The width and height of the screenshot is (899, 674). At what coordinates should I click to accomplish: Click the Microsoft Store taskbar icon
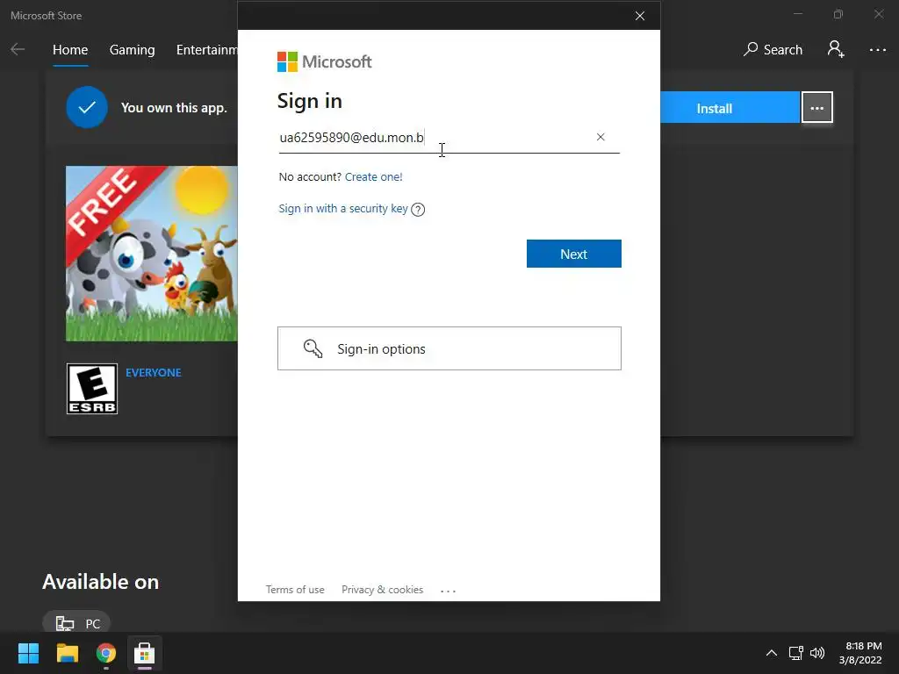coord(145,653)
